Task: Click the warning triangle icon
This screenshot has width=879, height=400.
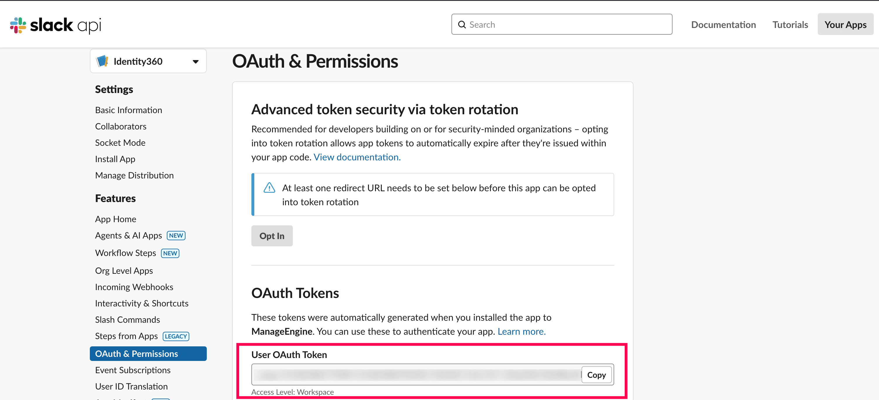Action: 269,188
